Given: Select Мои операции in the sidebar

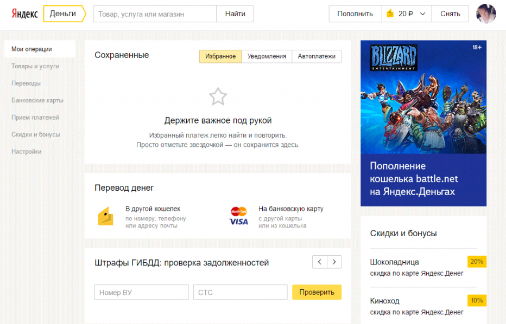Looking at the screenshot, I should click(40, 49).
